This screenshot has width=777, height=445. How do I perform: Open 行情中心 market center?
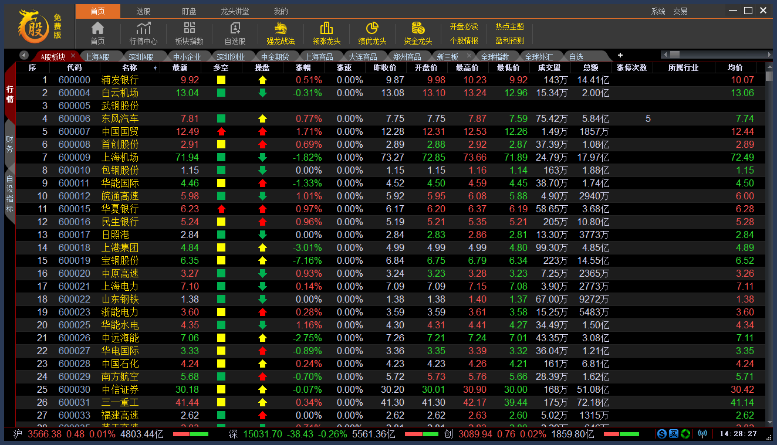click(x=143, y=33)
